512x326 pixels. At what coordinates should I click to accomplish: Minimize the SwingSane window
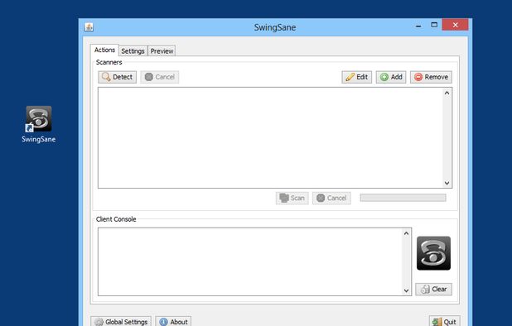[x=418, y=26]
